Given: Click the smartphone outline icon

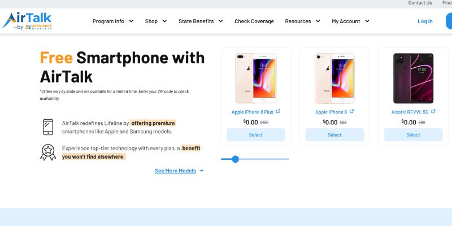Looking at the screenshot, I should tap(48, 127).
